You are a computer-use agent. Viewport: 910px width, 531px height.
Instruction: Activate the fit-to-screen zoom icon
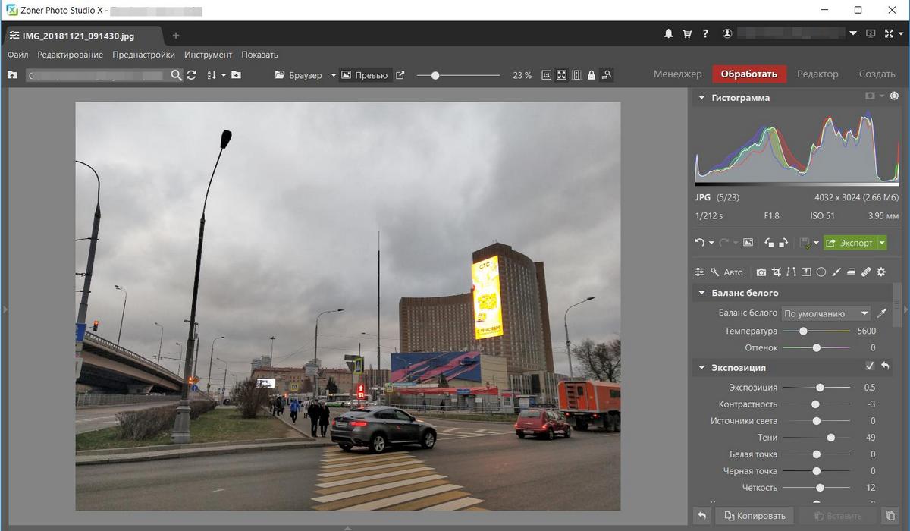pyautogui.click(x=561, y=74)
